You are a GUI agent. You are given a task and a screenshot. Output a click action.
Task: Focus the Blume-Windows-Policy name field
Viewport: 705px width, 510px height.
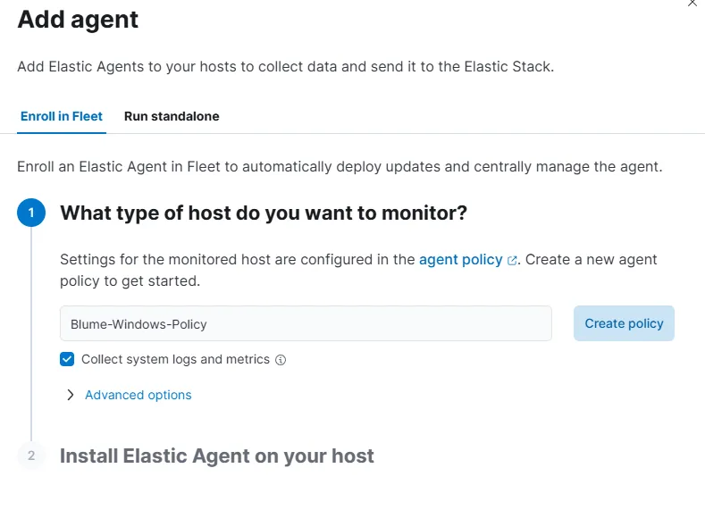click(306, 323)
